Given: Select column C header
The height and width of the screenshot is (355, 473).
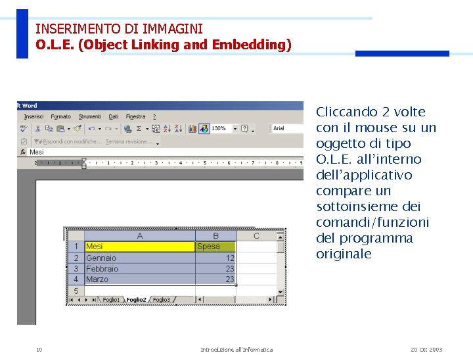Looking at the screenshot, I should tap(256, 236).
